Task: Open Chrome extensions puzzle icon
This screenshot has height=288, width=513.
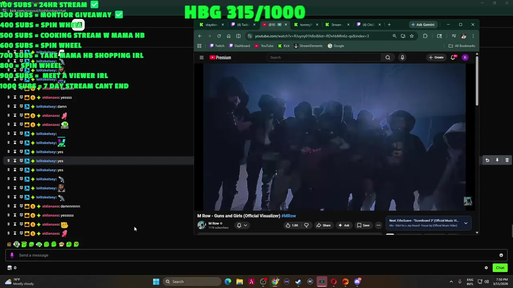Action: (425, 36)
